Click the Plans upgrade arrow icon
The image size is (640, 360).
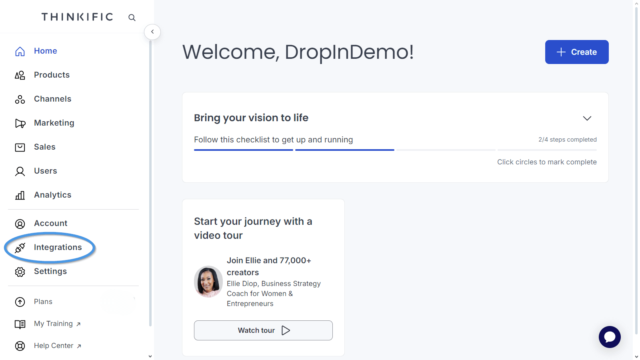(x=20, y=302)
